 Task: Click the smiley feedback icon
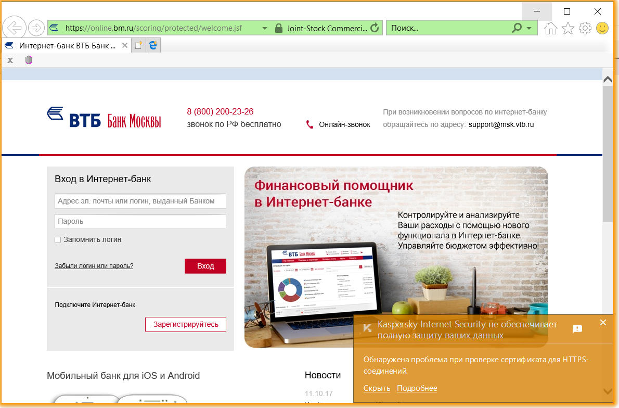click(602, 28)
